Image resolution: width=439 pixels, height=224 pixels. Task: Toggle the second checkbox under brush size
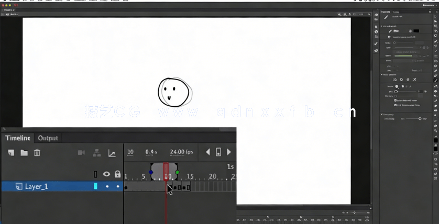click(396, 105)
